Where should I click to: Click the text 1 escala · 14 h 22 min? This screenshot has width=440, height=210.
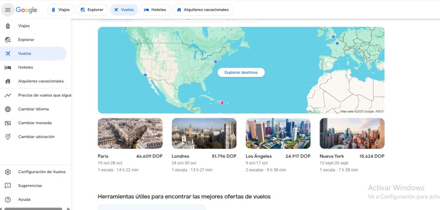pos(118,170)
